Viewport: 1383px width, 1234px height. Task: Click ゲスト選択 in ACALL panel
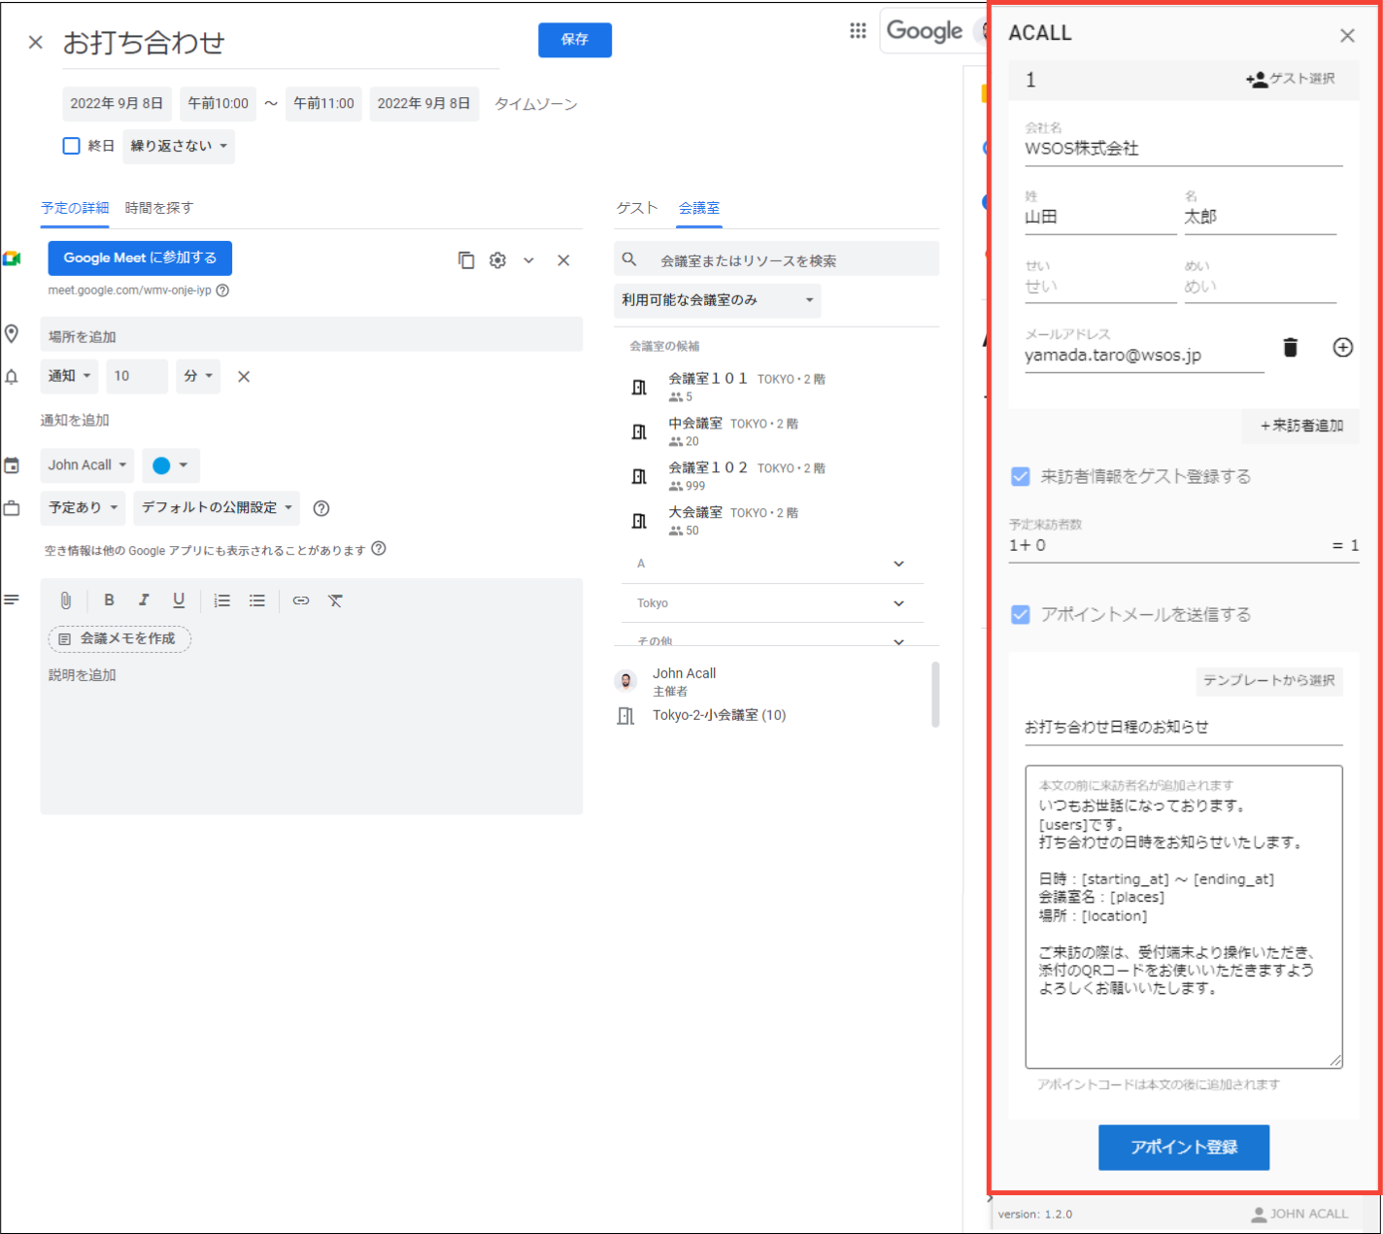1291,79
